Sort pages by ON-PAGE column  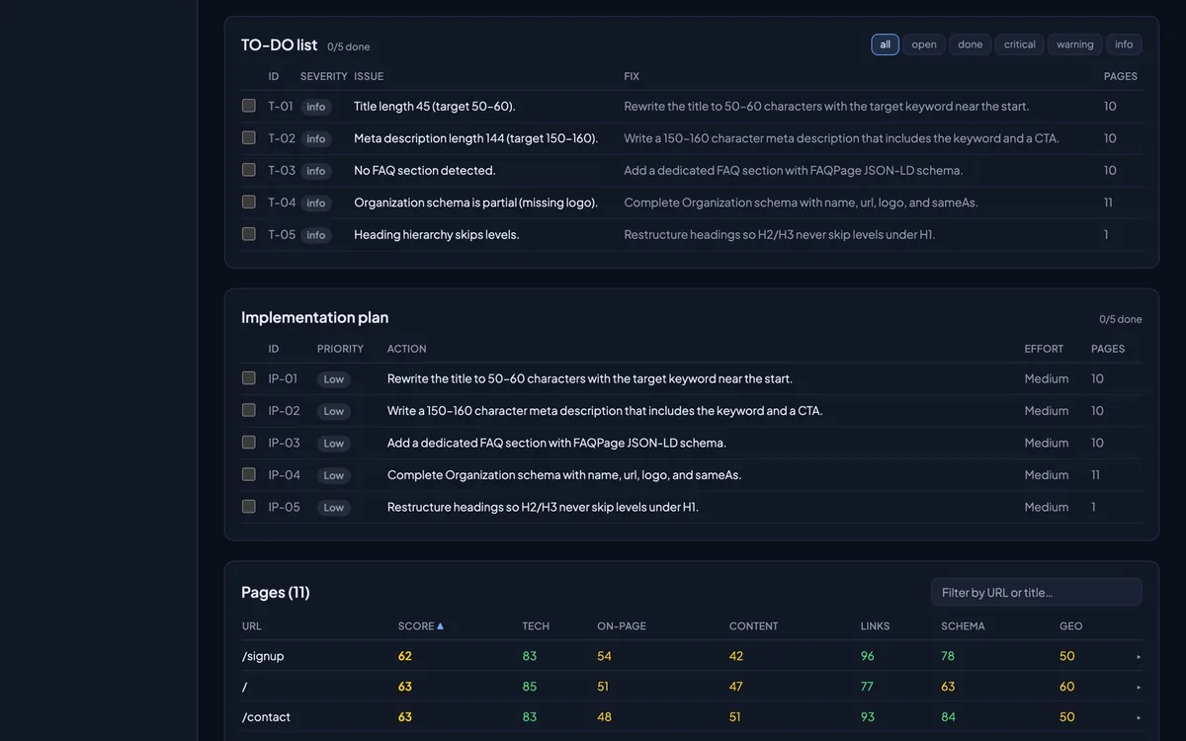point(622,626)
